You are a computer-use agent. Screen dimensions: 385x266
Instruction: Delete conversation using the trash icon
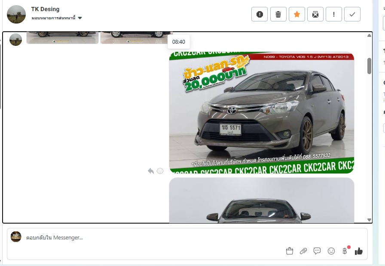coord(278,14)
